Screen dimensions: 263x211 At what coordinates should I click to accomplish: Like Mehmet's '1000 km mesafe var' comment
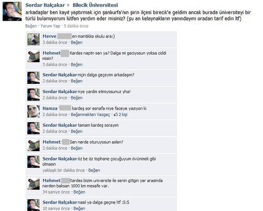pyautogui.click(x=79, y=192)
